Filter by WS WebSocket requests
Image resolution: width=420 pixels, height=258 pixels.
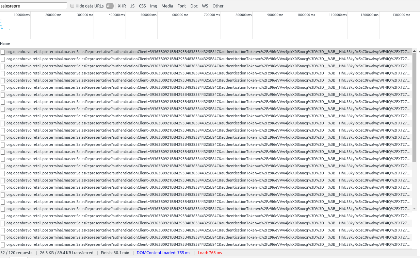tap(205, 6)
